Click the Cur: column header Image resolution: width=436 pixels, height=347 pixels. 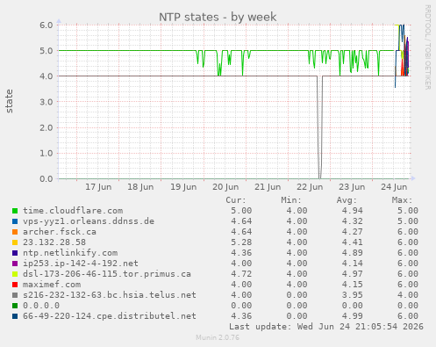click(236, 200)
